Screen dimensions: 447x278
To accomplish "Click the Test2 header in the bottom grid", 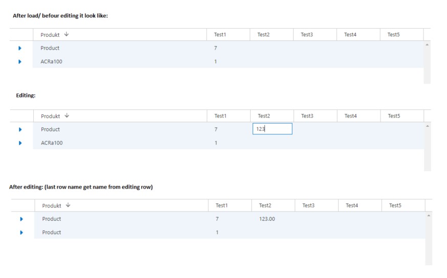I will 264,205.
